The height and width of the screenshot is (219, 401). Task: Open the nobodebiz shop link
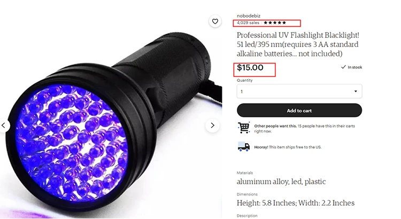tap(248, 16)
